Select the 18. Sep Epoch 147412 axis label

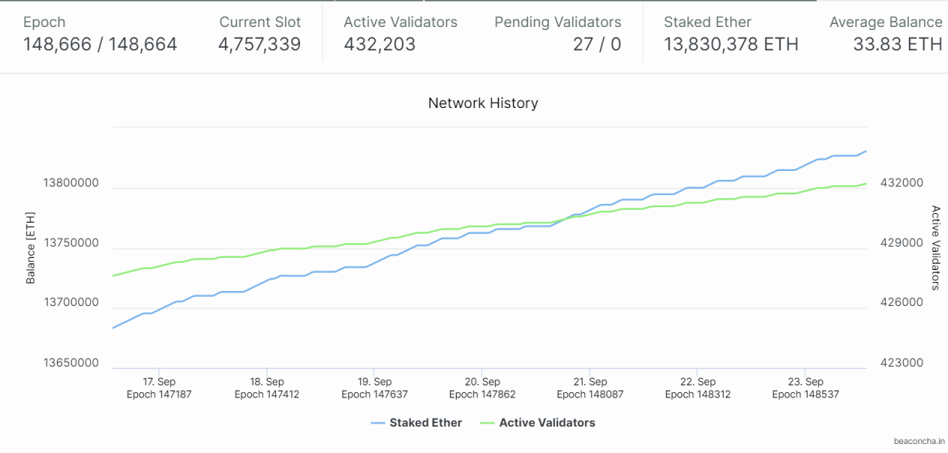click(266, 388)
